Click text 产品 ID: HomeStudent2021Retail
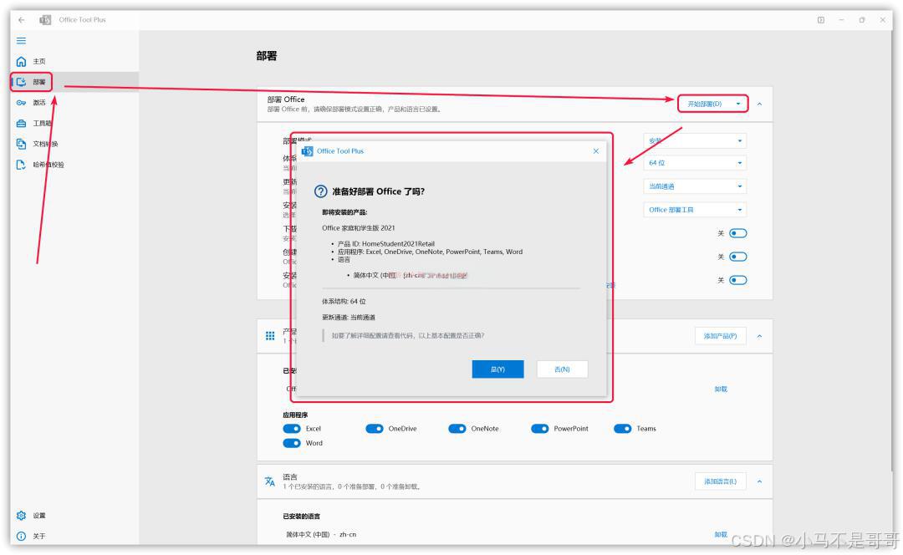 point(385,243)
